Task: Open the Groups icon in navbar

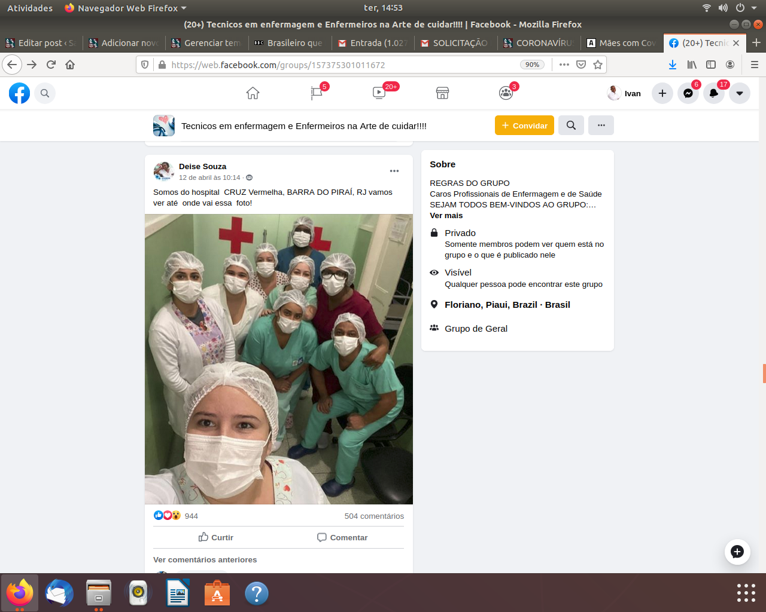Action: [x=506, y=93]
